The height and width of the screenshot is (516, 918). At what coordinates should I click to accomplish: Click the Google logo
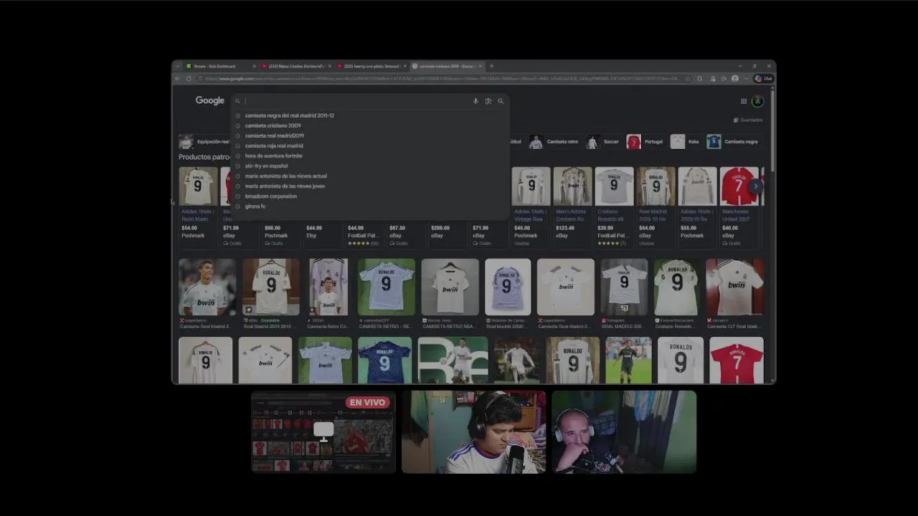[x=209, y=101]
